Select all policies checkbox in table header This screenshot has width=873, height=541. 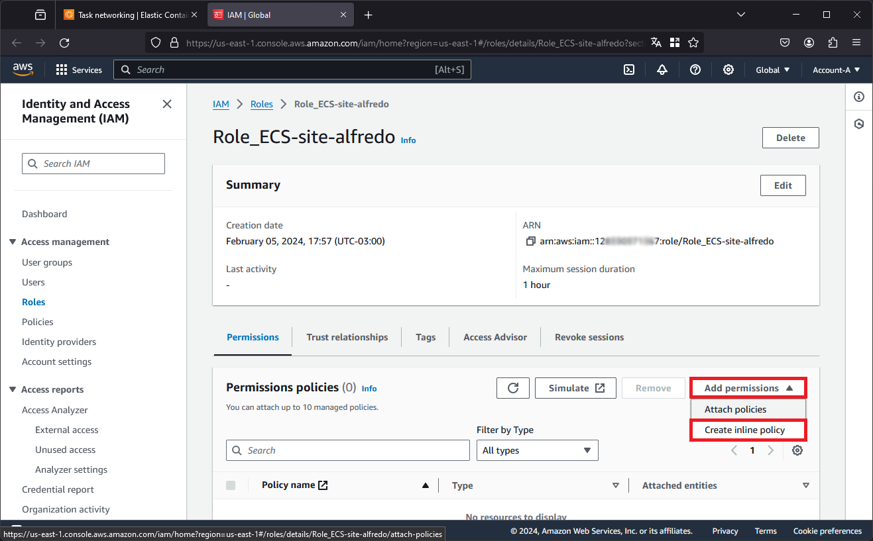point(231,485)
